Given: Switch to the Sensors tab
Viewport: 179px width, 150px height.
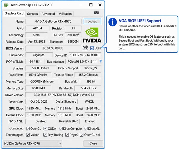Looking at the screenshot, I should (32, 14).
